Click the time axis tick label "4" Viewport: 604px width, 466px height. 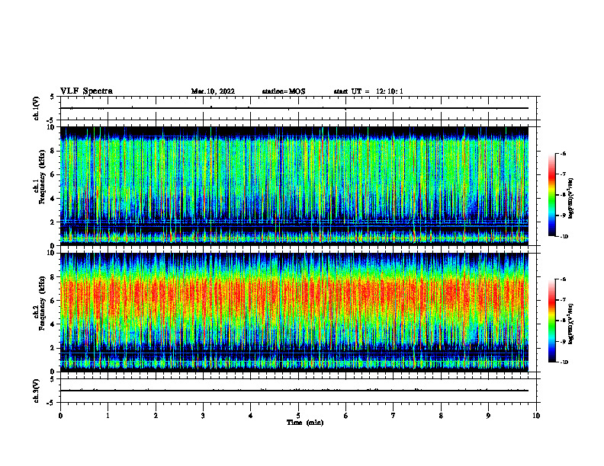(x=251, y=416)
